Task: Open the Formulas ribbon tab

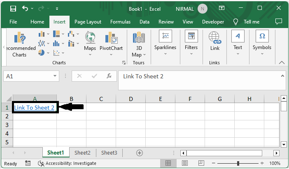Action: tap(120, 22)
